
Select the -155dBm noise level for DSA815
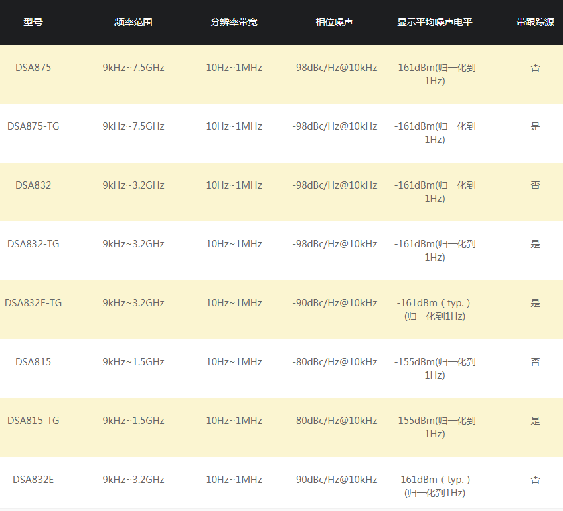[435, 368]
